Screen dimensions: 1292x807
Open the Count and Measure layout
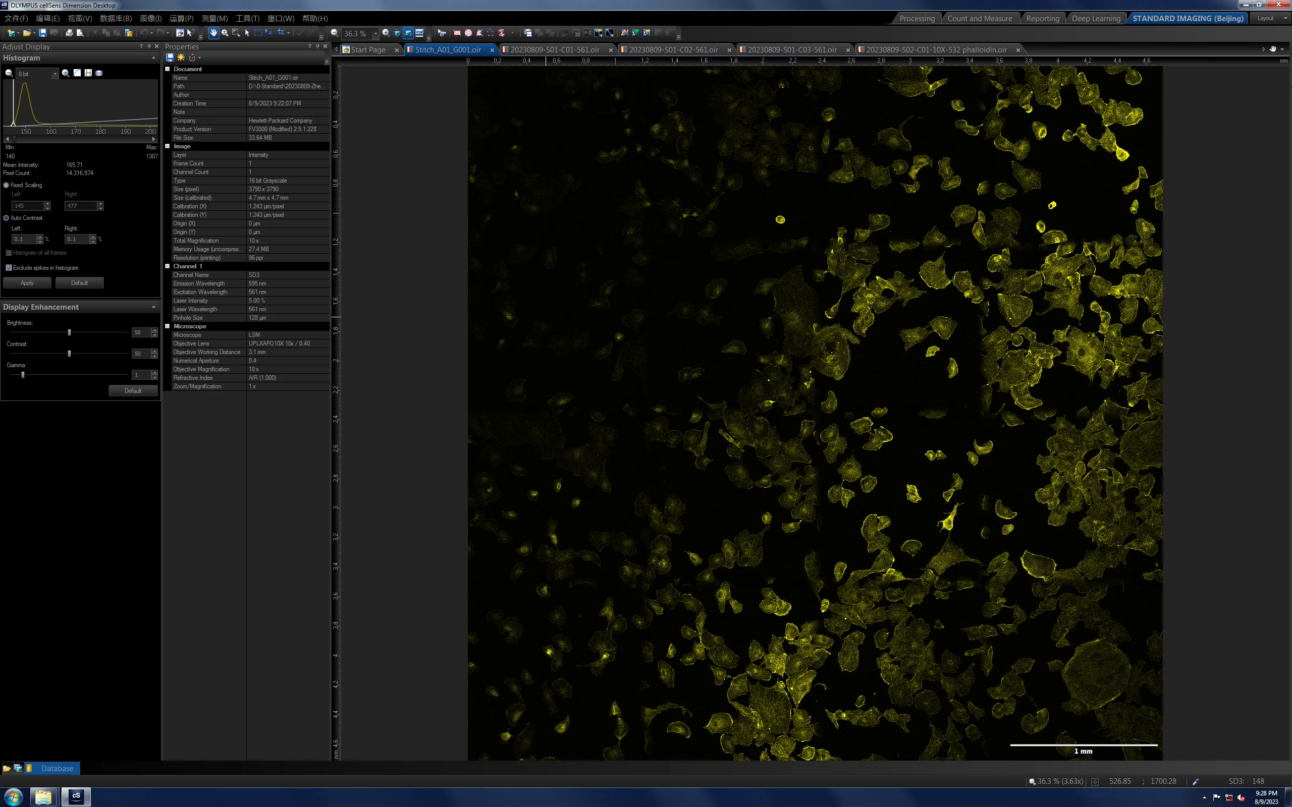(x=980, y=18)
